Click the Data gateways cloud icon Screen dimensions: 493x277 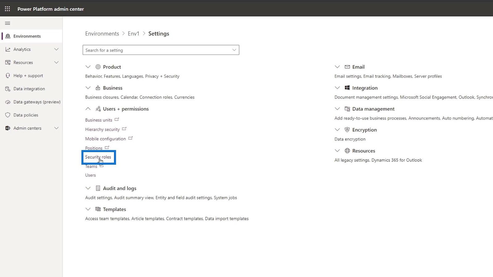[x=8, y=102]
